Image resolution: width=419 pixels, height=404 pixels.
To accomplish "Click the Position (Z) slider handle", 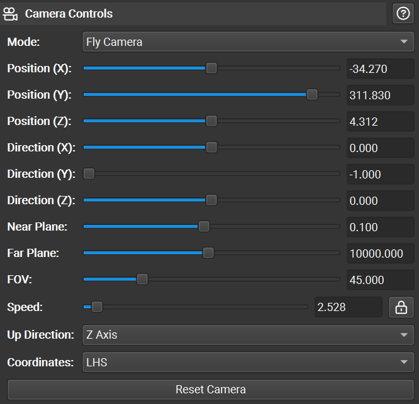I will click(211, 121).
